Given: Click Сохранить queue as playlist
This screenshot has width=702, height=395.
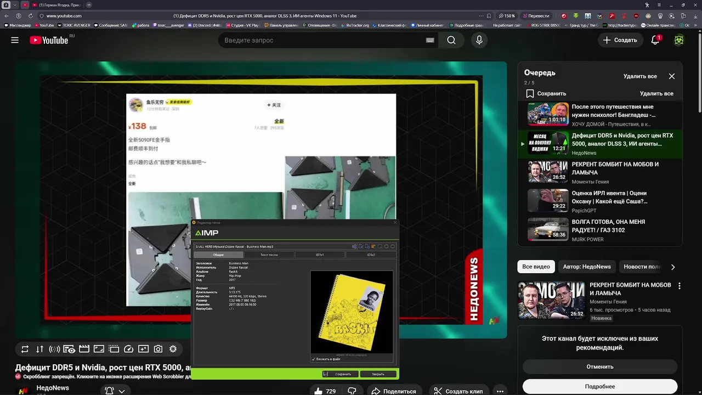Looking at the screenshot, I should [546, 93].
